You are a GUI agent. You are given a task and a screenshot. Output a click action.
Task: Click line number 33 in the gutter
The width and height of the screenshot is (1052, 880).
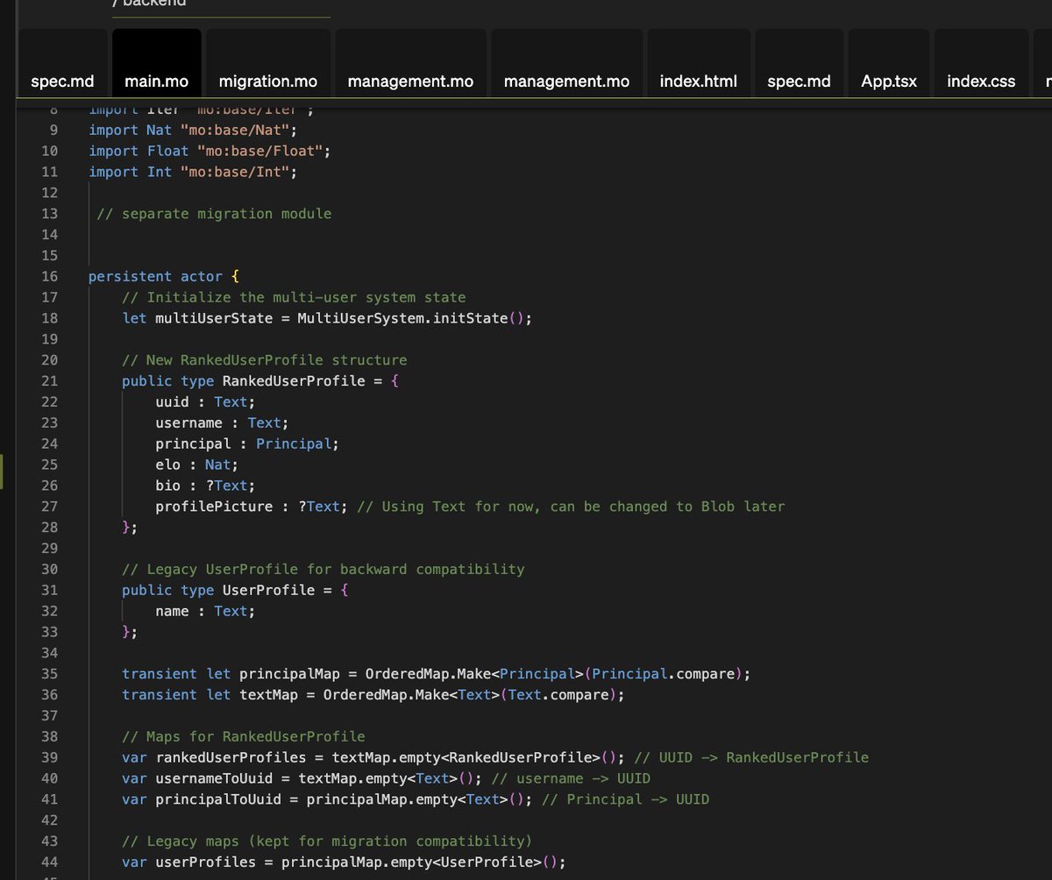tap(49, 633)
